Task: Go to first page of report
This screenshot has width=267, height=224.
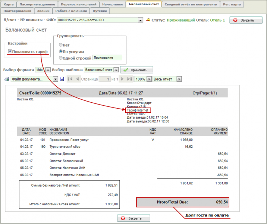Action: [70, 79]
